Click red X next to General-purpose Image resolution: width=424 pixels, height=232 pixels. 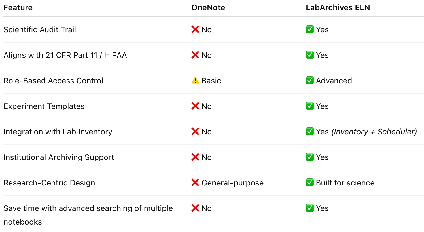click(195, 183)
